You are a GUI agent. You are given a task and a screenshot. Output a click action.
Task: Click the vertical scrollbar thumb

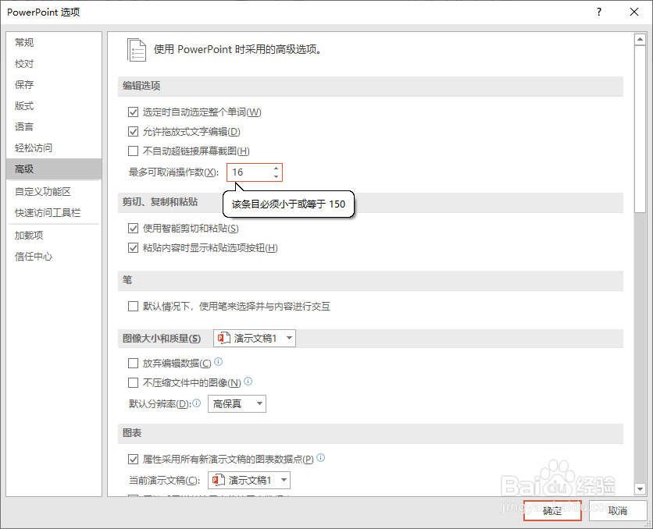pyautogui.click(x=640, y=130)
